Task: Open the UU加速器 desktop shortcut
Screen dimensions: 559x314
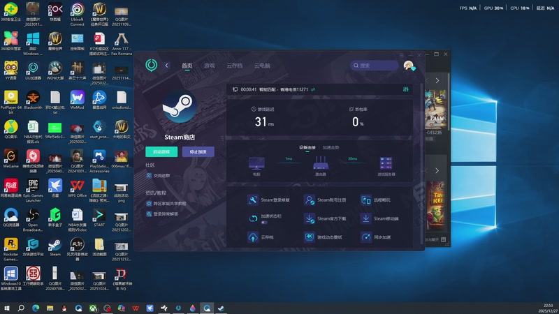Action: point(33,71)
